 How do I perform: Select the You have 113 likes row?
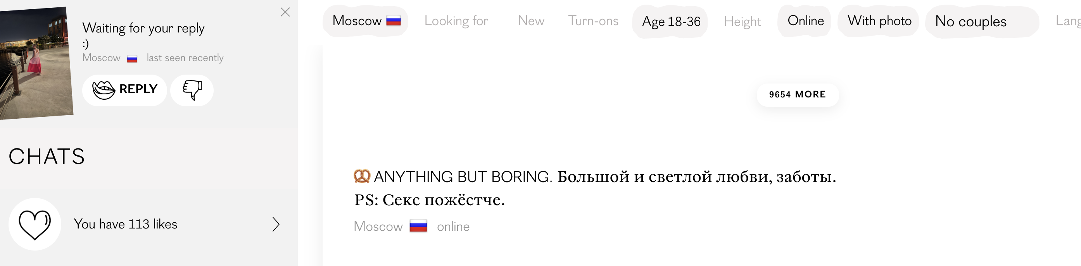(126, 224)
